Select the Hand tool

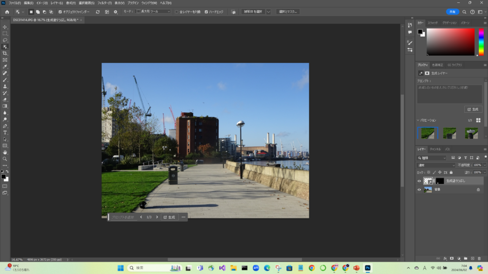click(5, 152)
